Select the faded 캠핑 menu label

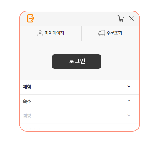(x=27, y=116)
